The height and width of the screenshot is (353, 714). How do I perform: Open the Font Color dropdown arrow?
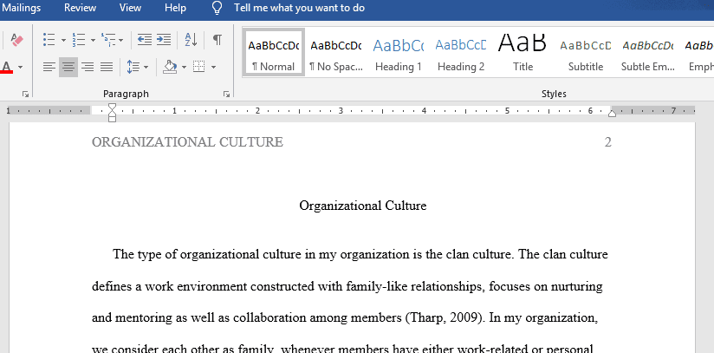pyautogui.click(x=20, y=68)
